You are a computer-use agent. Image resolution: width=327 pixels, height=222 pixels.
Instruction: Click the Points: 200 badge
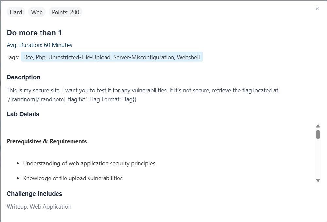[x=65, y=12]
